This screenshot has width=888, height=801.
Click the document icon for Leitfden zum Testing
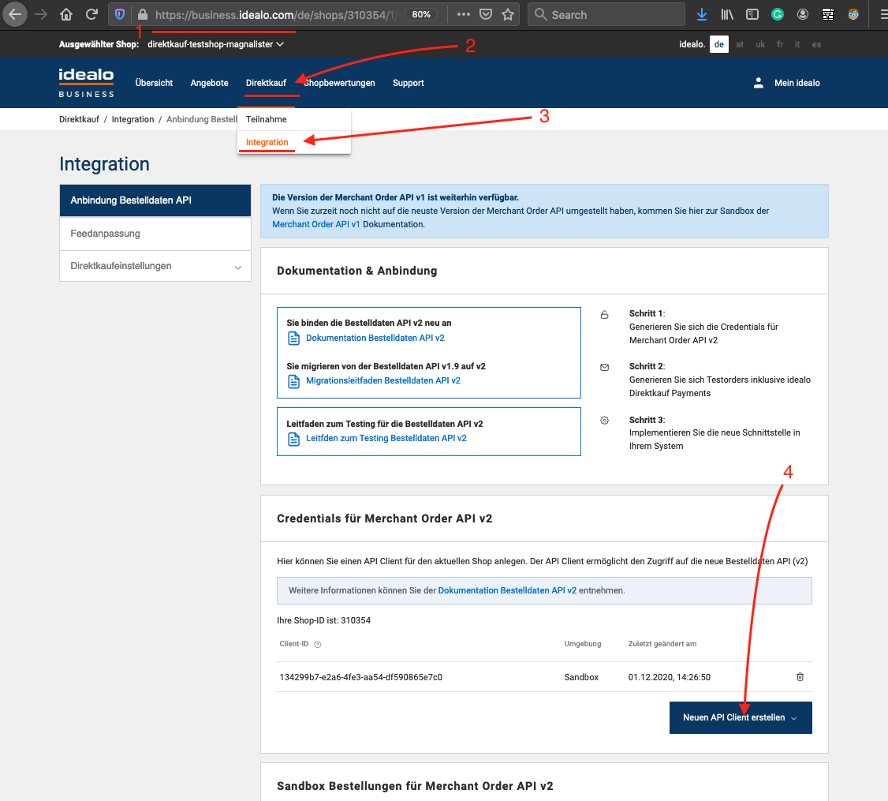tap(293, 439)
